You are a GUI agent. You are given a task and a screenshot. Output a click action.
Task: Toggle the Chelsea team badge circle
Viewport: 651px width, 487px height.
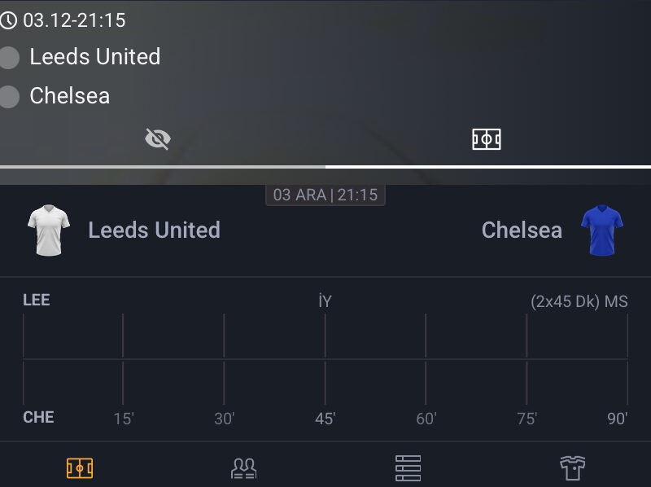pos(10,96)
